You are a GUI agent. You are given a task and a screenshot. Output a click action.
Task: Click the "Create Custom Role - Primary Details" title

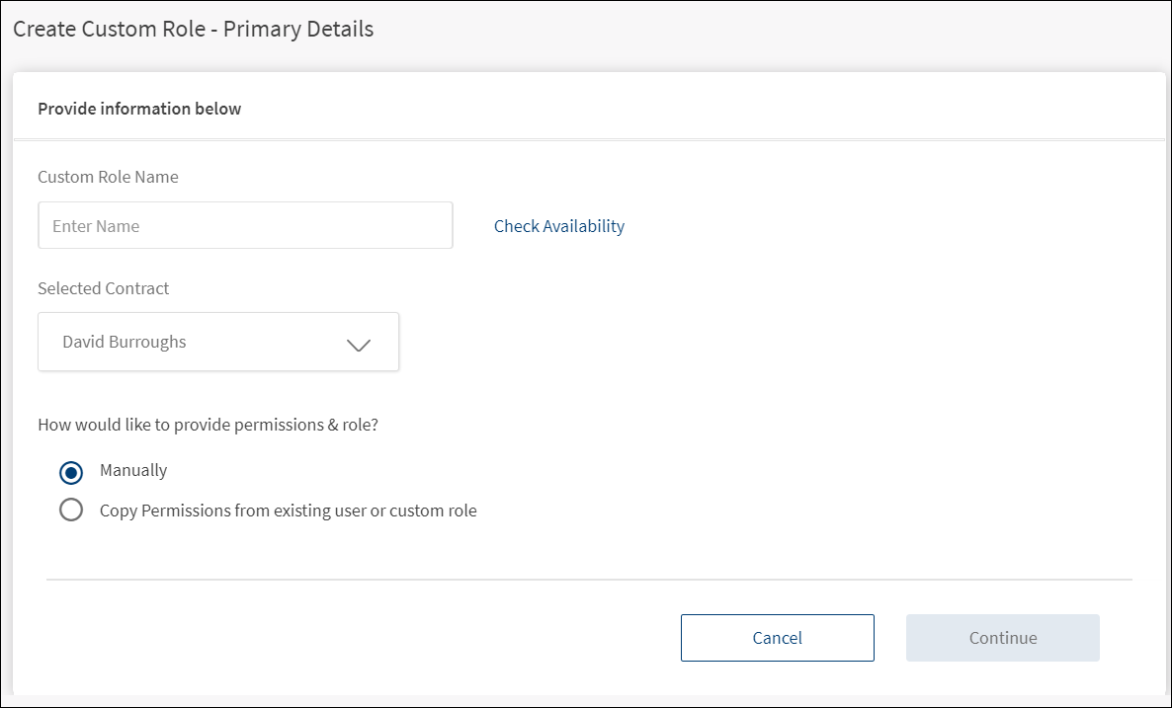click(193, 29)
